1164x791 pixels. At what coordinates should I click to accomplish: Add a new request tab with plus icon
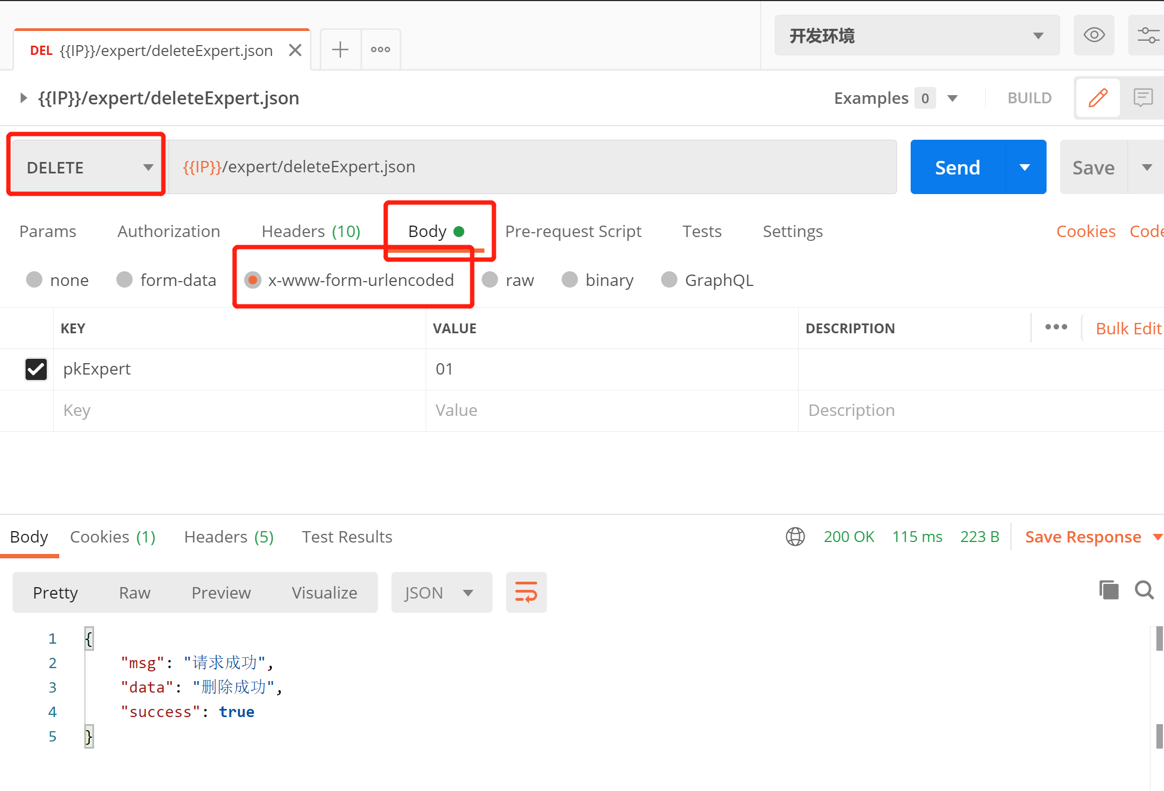click(x=340, y=49)
